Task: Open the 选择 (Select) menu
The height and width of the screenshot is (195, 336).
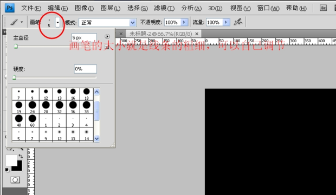Action: pyautogui.click(x=138, y=8)
